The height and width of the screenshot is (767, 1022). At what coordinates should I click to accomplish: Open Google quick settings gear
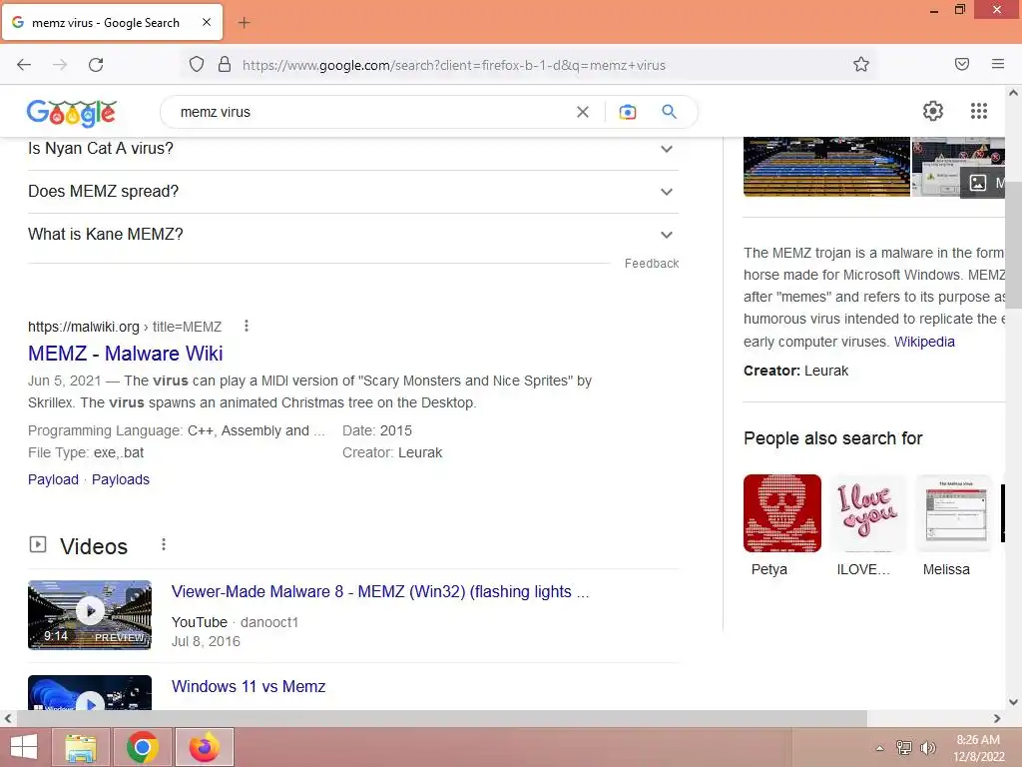point(933,111)
